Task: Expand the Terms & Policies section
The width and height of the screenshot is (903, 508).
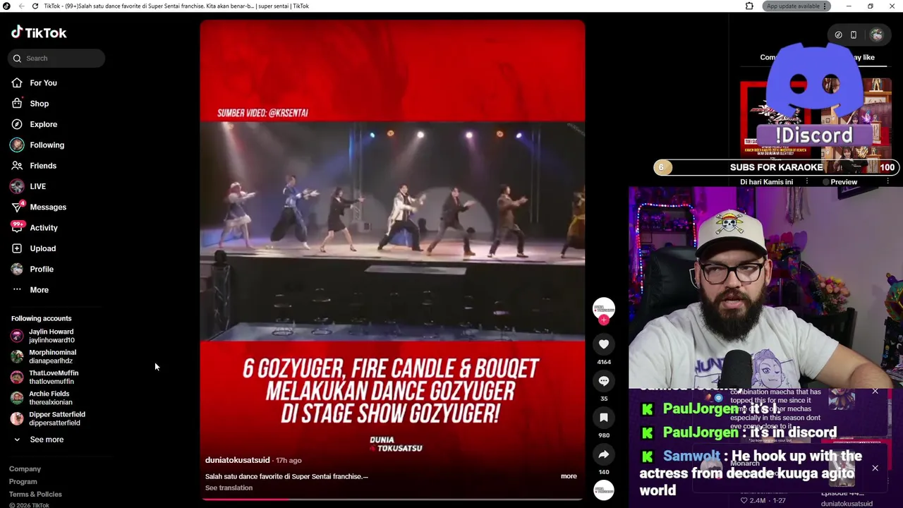Action: click(x=35, y=495)
